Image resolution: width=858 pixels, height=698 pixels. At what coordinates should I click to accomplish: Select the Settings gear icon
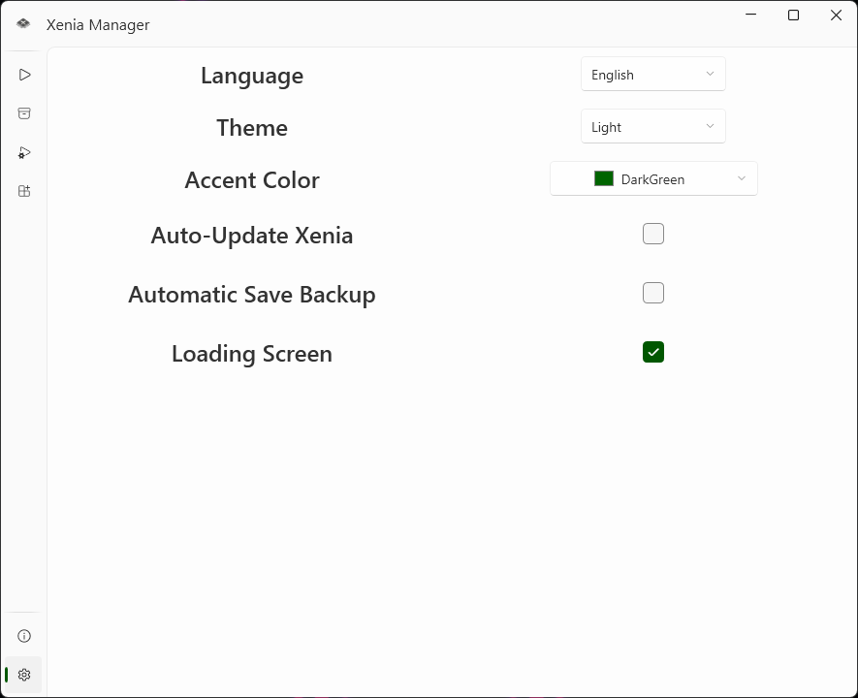pos(24,675)
